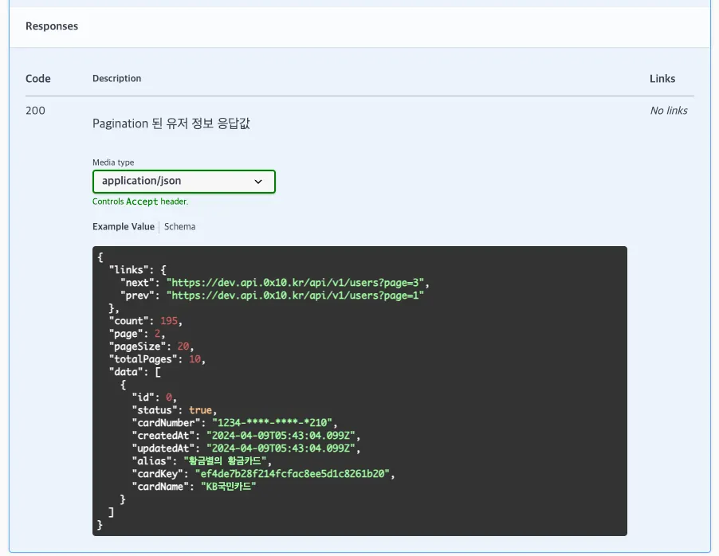Click the prev URL with page=1
Viewport: 719px width, 556px height.
[295, 296]
